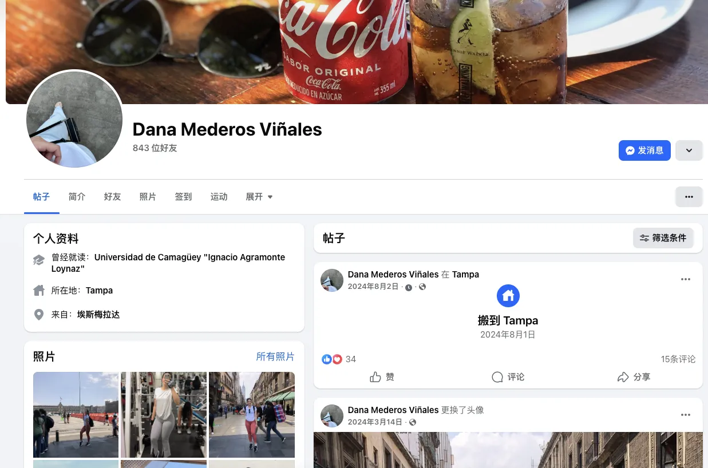
Task: Open the ellipsis menu on the profile avatar post
Action: point(685,414)
